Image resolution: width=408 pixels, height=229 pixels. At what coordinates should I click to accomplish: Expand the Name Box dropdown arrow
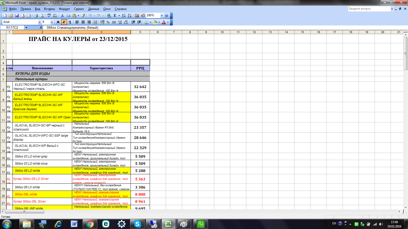pos(26,27)
